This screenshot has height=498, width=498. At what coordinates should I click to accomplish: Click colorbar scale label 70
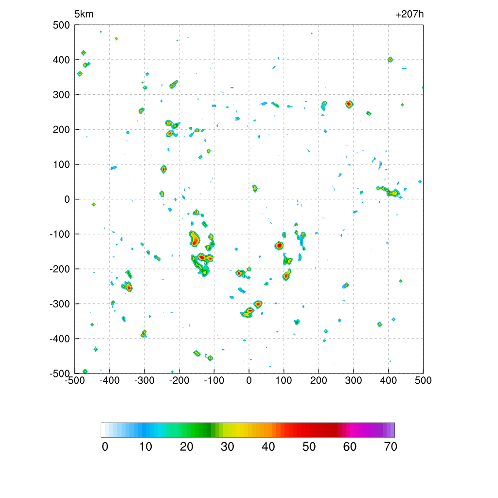[391, 447]
